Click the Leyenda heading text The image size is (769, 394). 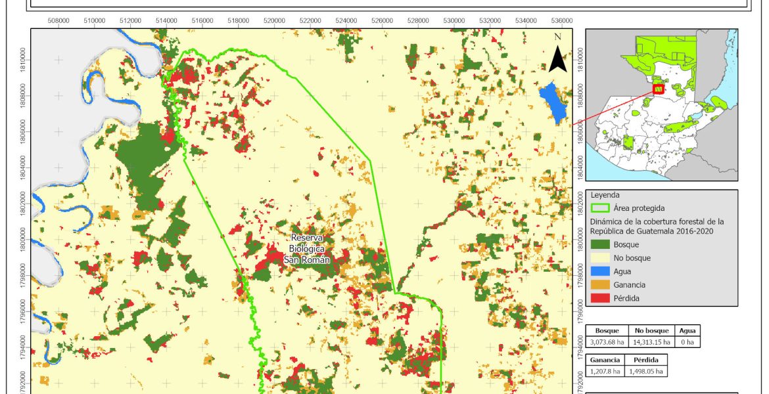pyautogui.click(x=605, y=195)
